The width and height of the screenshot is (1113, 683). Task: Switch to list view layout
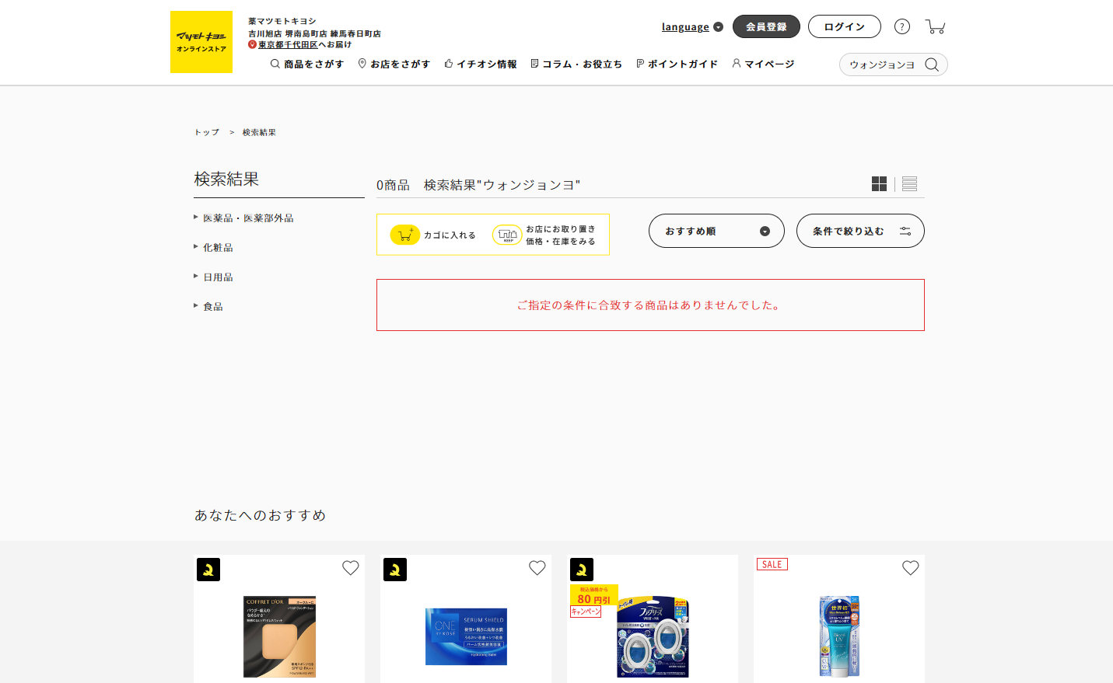908,183
